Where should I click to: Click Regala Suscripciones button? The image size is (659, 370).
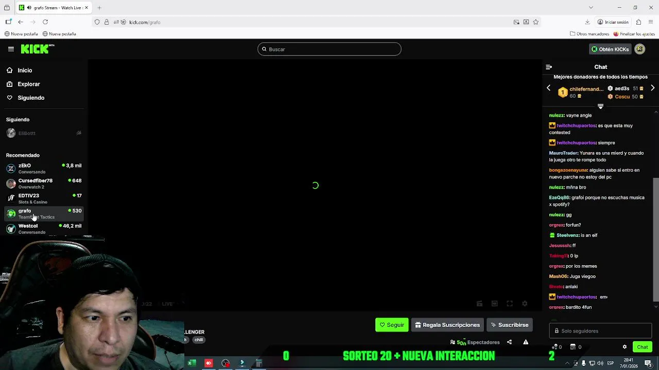point(447,325)
